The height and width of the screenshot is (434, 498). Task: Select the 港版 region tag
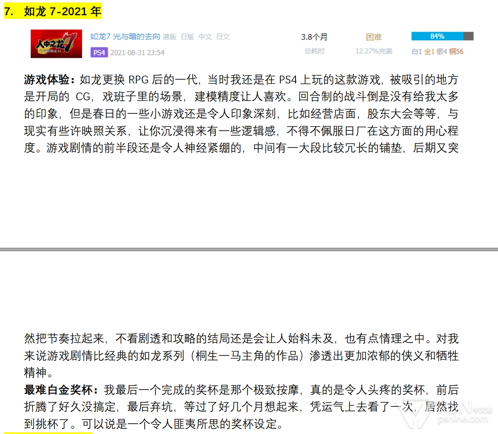(169, 37)
